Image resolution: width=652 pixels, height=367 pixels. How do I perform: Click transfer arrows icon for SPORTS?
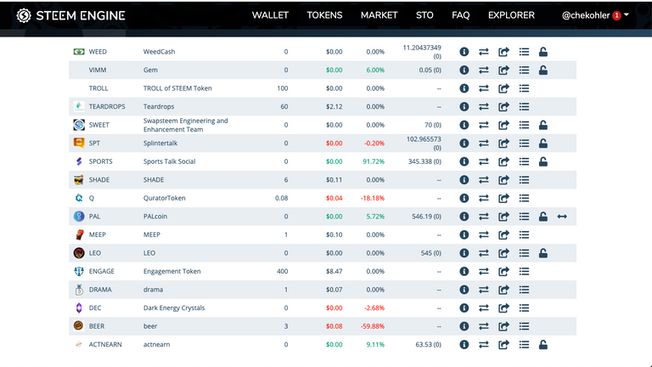(x=484, y=161)
